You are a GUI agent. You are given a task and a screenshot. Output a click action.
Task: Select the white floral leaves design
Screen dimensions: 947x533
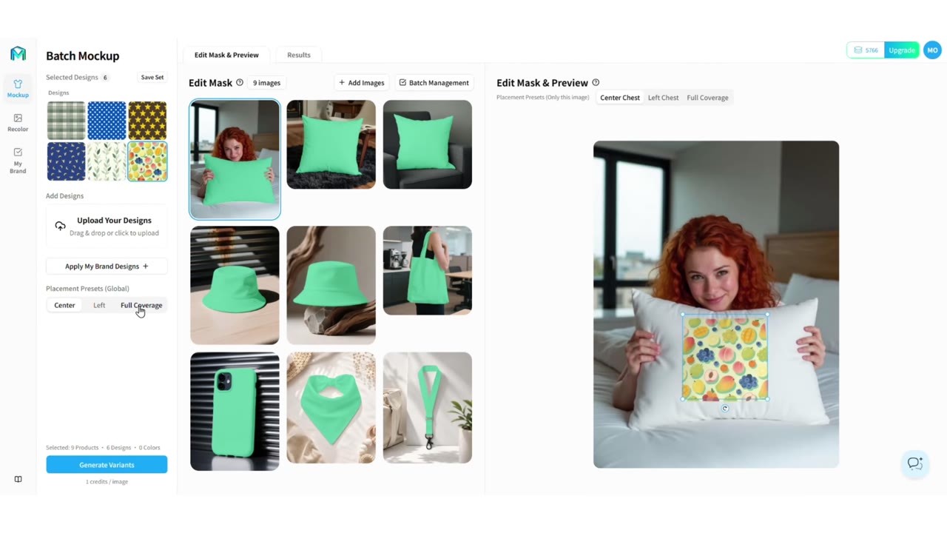(107, 161)
